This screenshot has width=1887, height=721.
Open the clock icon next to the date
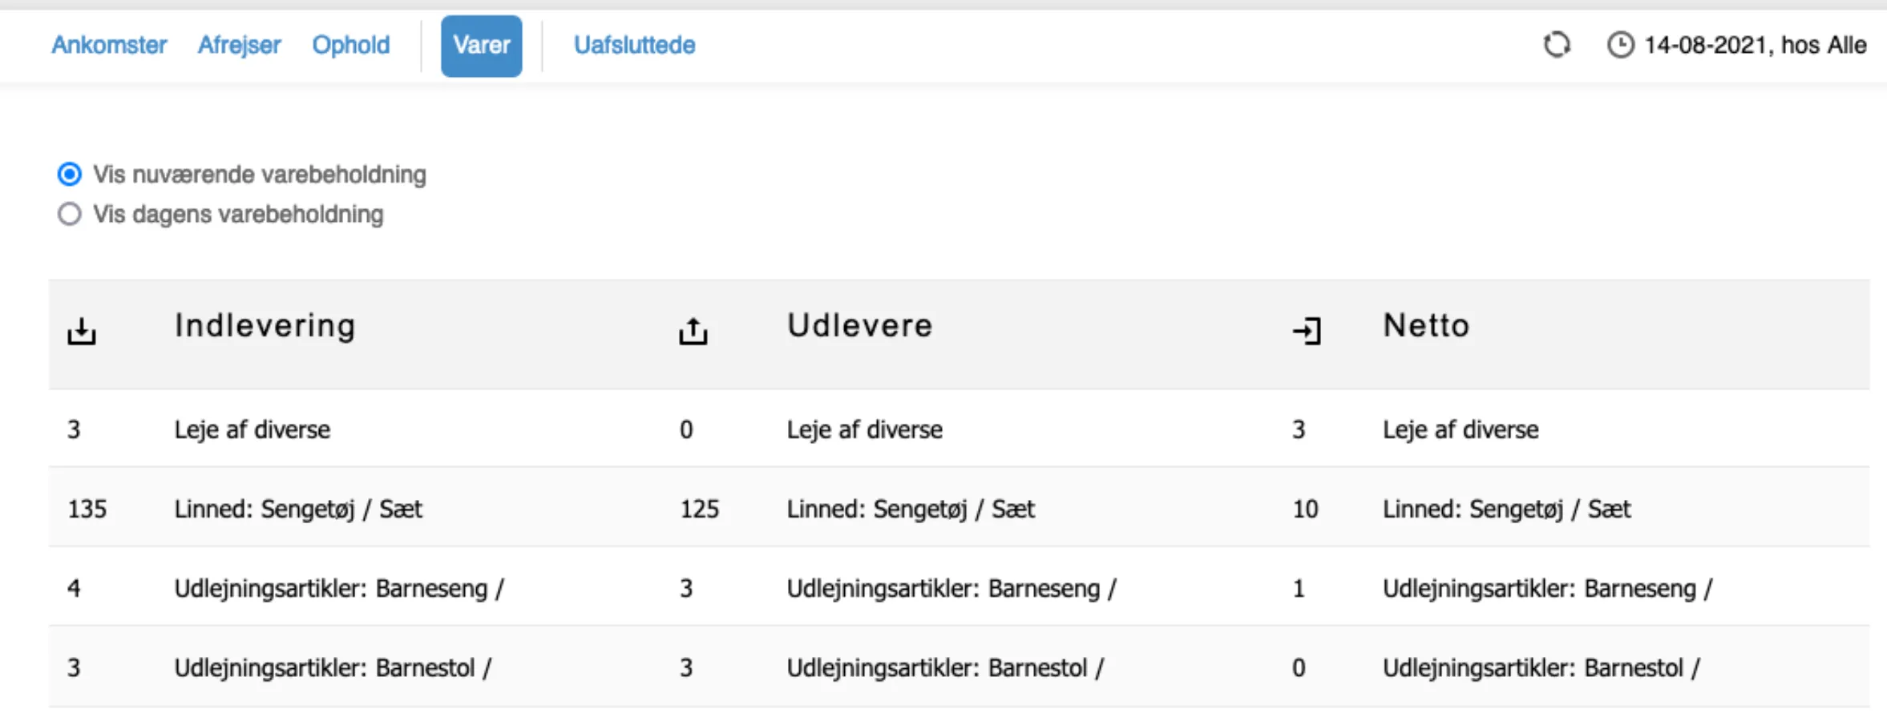(1620, 46)
